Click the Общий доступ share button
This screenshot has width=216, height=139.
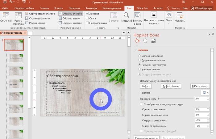[201, 8]
